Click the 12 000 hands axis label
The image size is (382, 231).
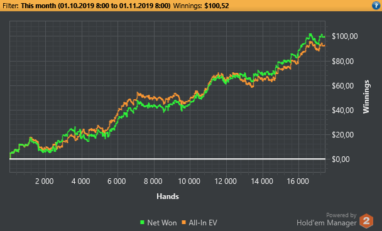click(x=226, y=181)
